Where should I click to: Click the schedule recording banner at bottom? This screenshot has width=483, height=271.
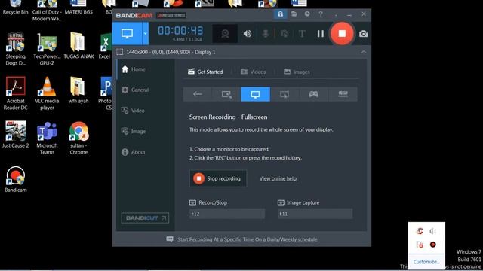pos(241,239)
